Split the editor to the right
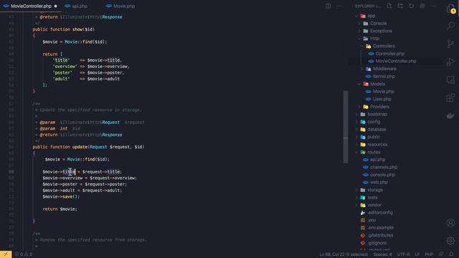 click(328, 6)
